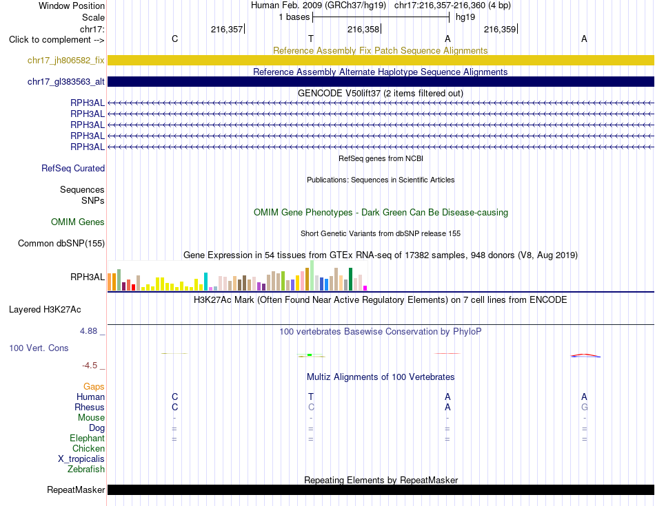Click base T in the complement row
Screen dimensions: 655x506
(311, 39)
